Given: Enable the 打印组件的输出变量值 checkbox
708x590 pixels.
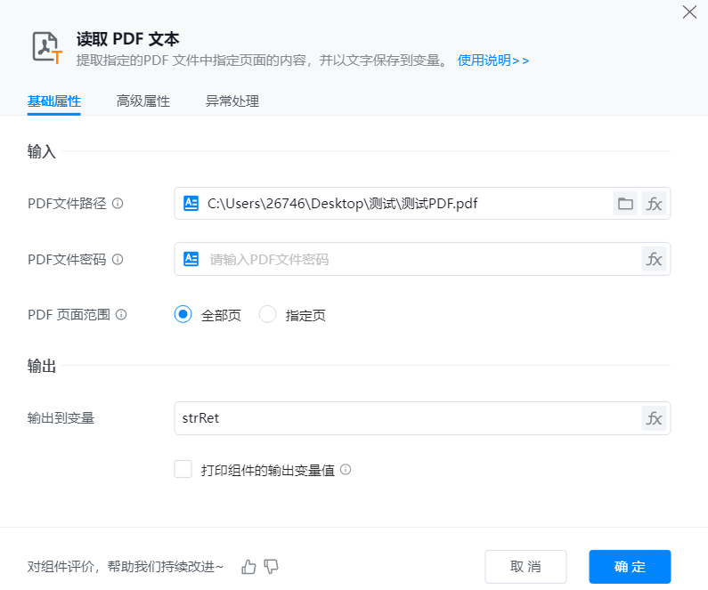Looking at the screenshot, I should coord(183,469).
